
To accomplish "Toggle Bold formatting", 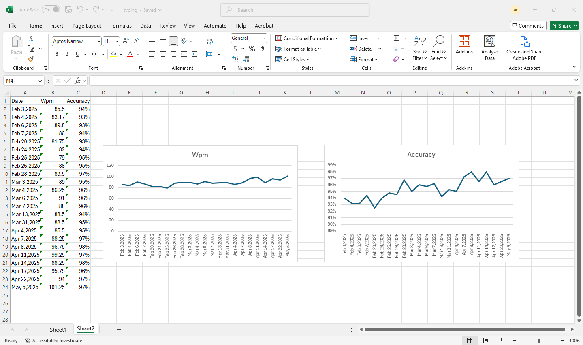I will (x=57, y=54).
